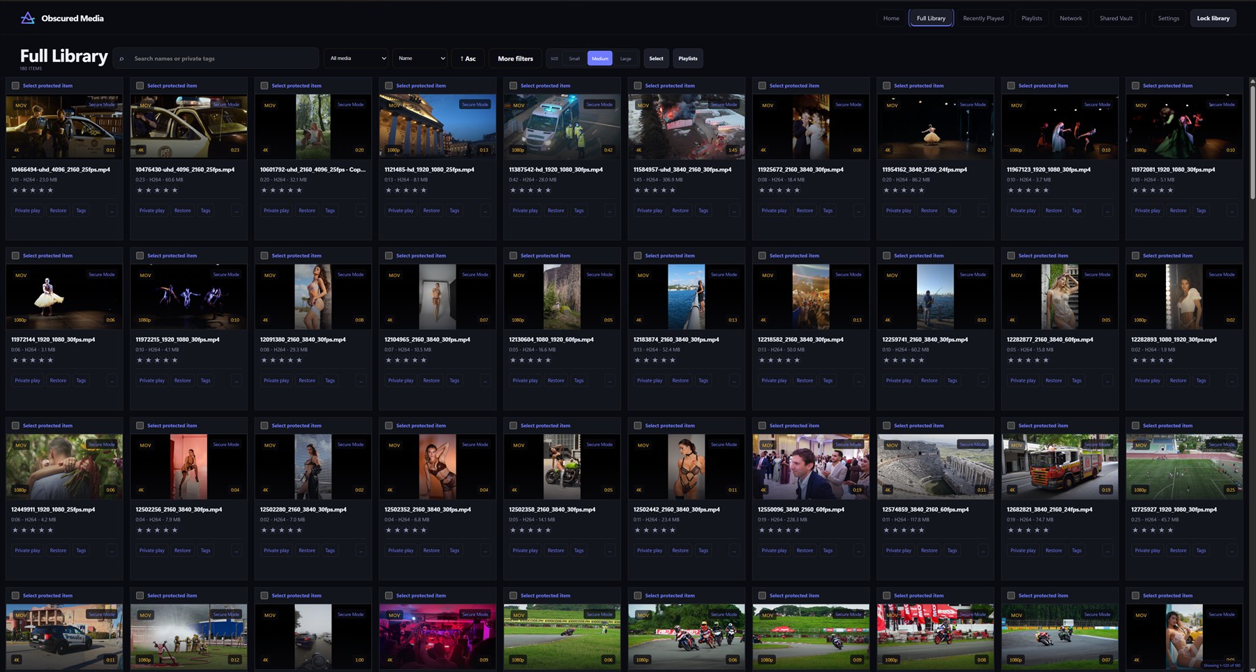Screen dimensions: 1256x672
Task: Open Tags for 12218582_2160 video
Action: (x=828, y=380)
